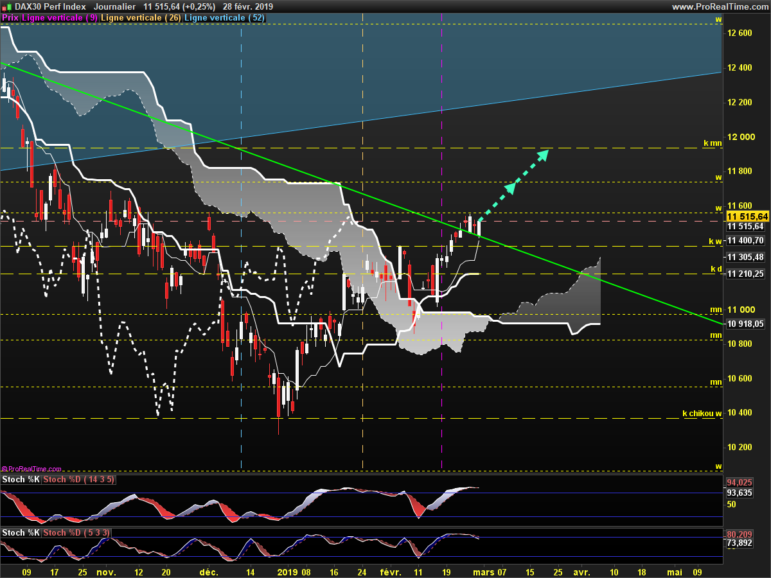This screenshot has height=578, width=771.
Task: Click the nov. label on the date axis
Action: pyautogui.click(x=105, y=571)
